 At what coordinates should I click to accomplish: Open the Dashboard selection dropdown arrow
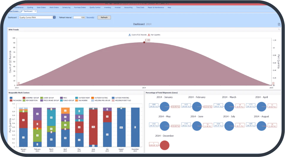point(54,17)
